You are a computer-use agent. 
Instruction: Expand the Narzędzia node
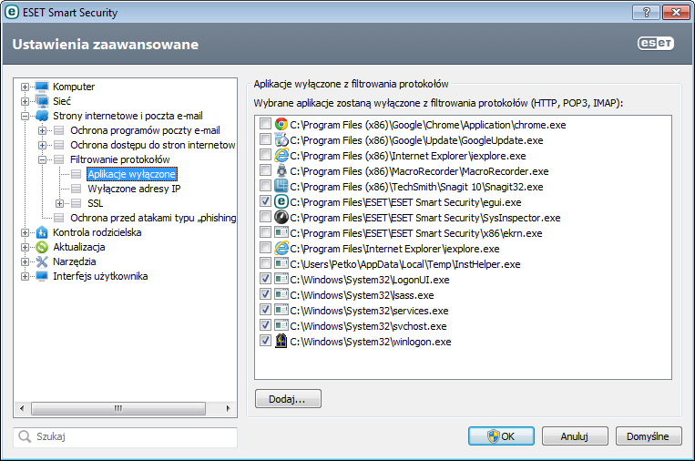point(25,262)
